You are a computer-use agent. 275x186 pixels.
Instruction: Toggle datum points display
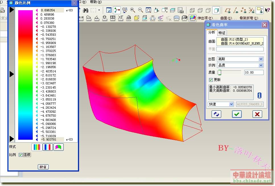coord(244,10)
